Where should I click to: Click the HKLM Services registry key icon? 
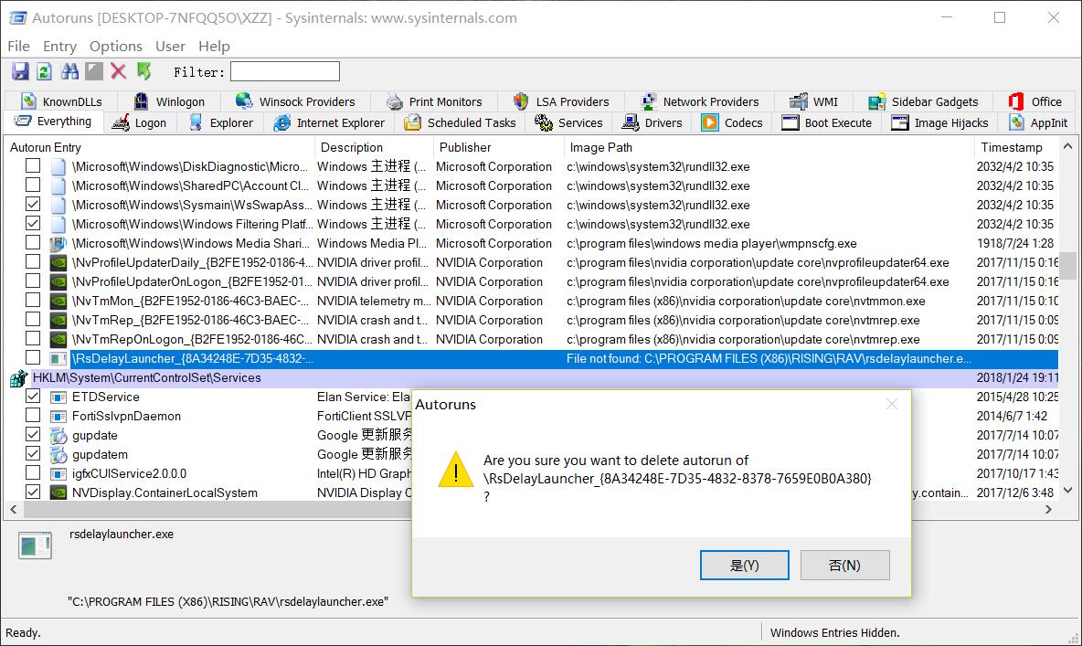click(x=18, y=378)
